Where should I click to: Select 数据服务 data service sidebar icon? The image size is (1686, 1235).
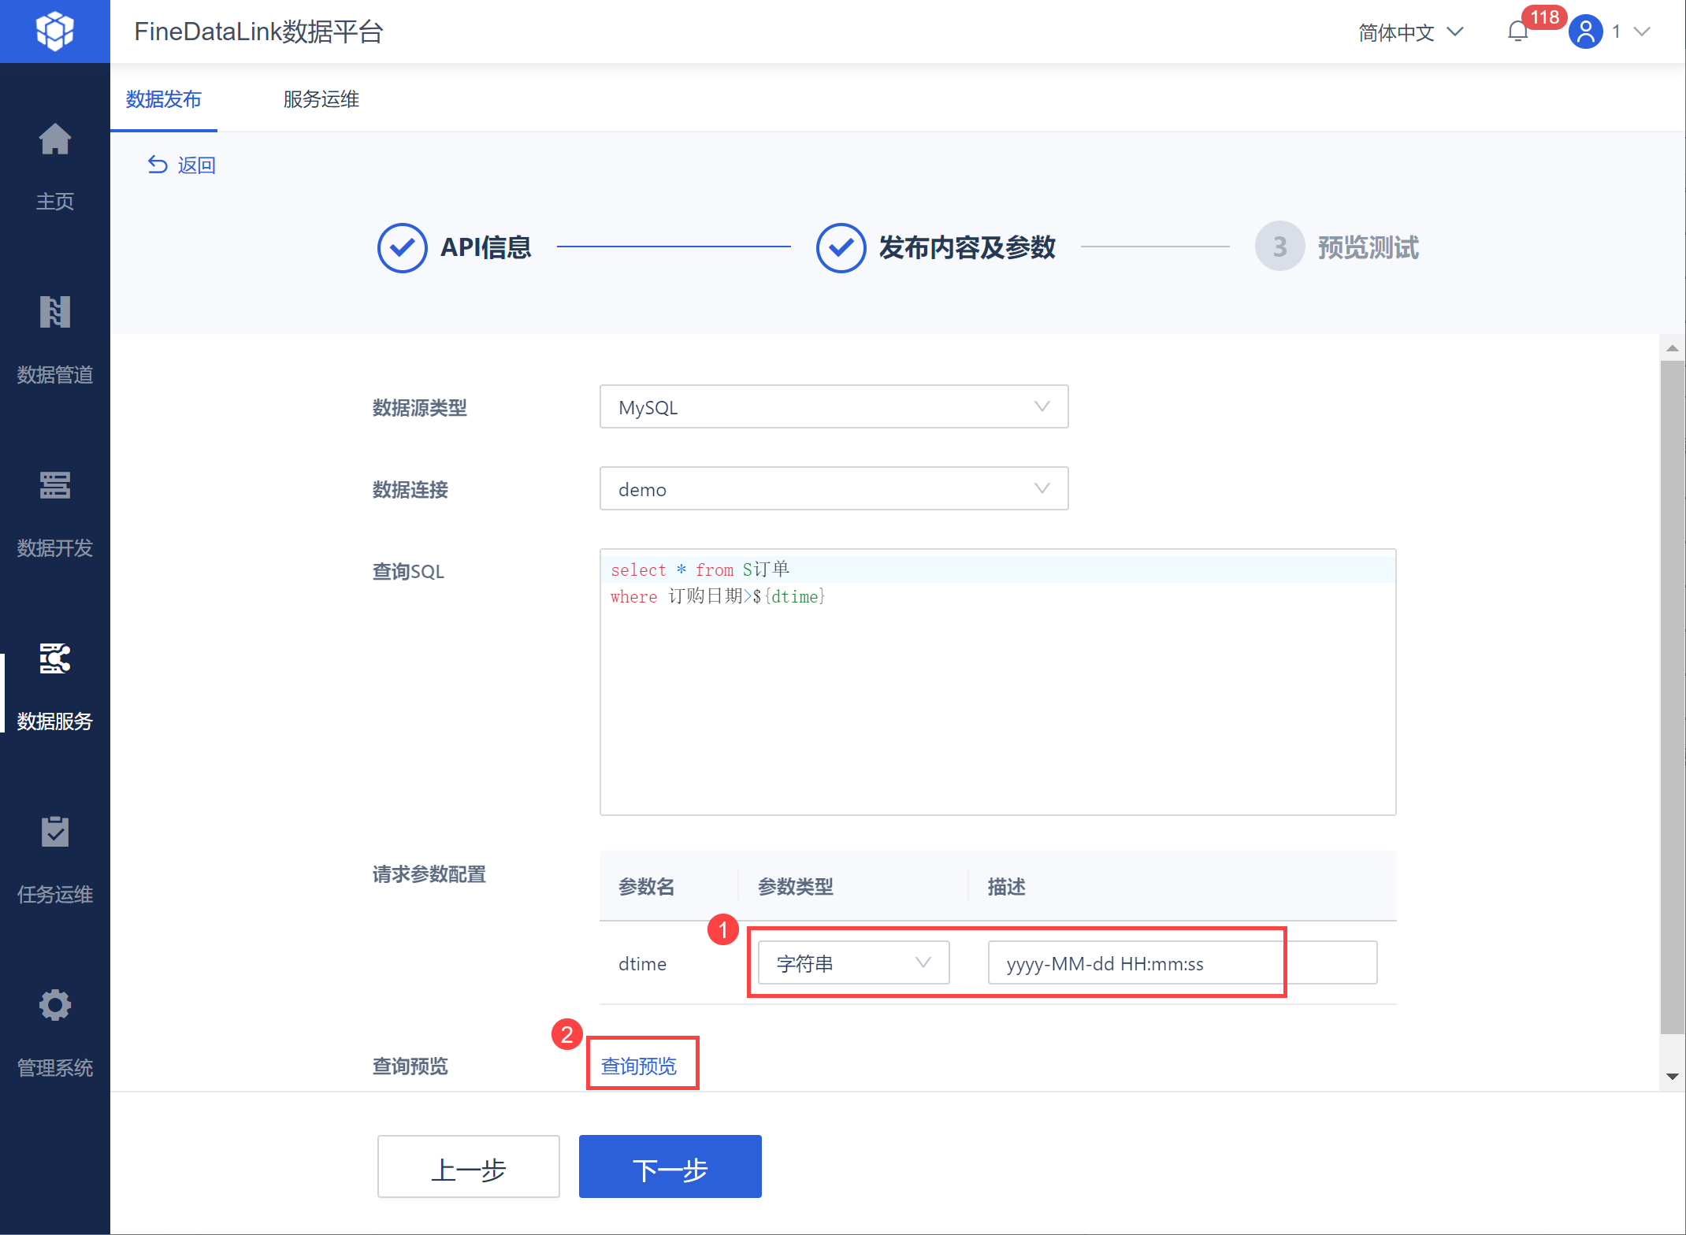point(54,659)
